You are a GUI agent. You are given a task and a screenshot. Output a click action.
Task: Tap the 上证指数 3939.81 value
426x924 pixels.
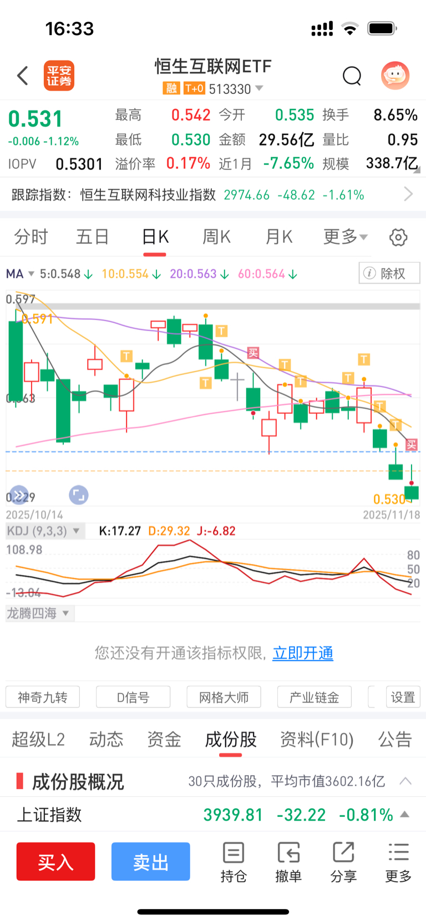233,815
